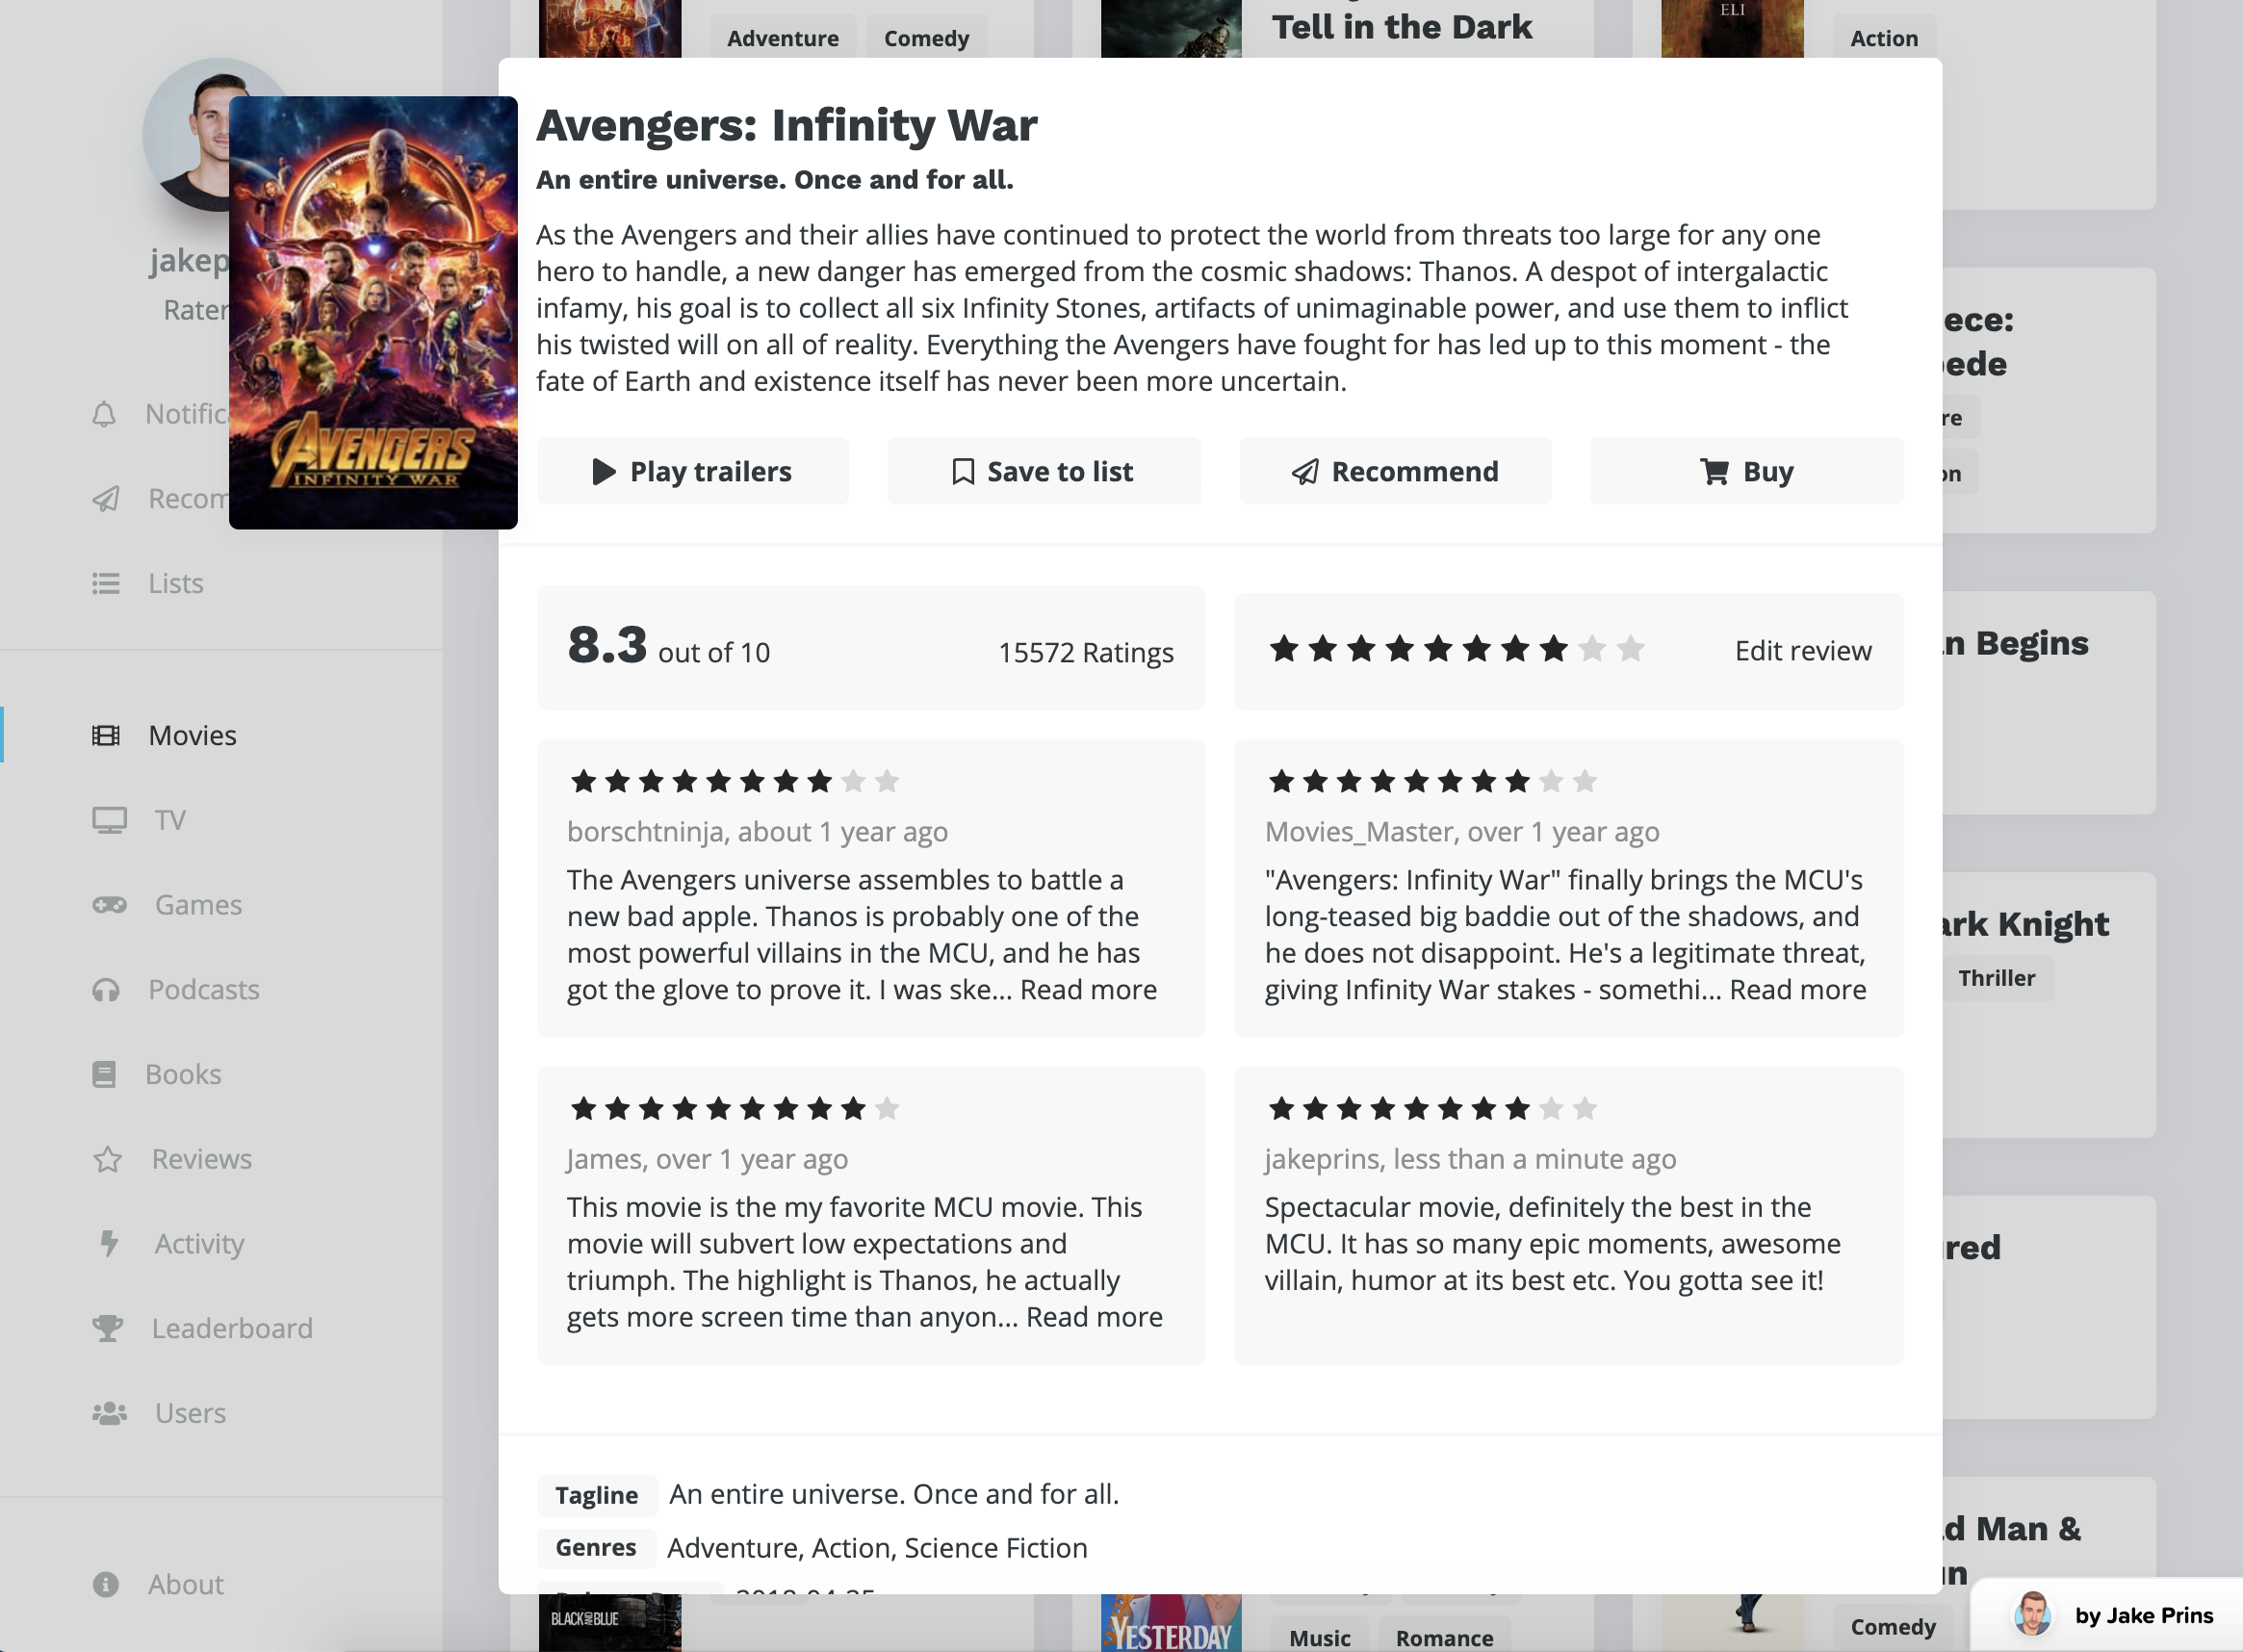2243x1652 pixels.
Task: Click the Games controller icon
Action: (x=109, y=905)
